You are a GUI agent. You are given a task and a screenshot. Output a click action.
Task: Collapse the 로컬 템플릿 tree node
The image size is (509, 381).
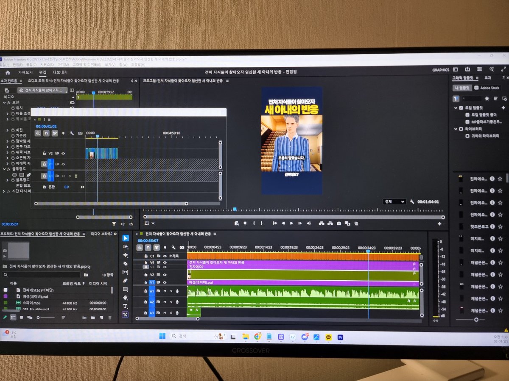[x=456, y=108]
